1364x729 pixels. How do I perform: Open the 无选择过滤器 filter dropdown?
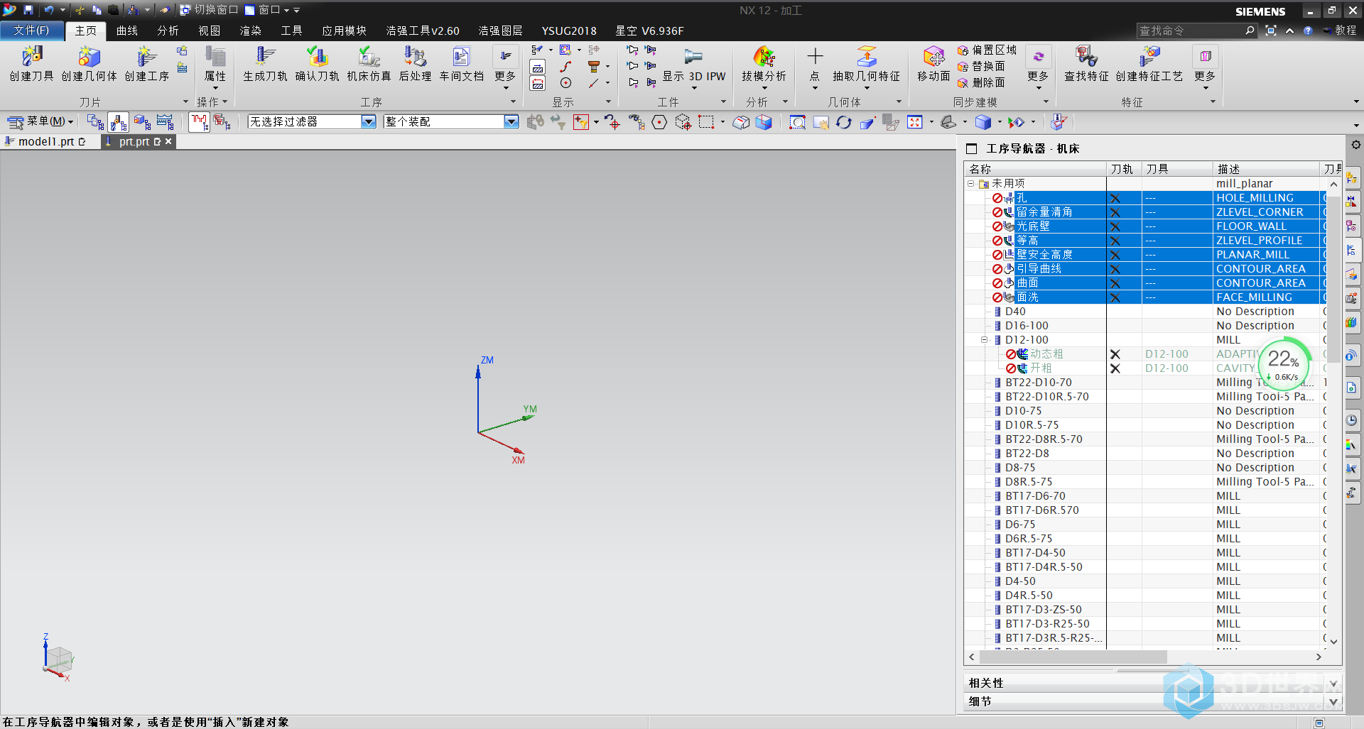point(368,122)
